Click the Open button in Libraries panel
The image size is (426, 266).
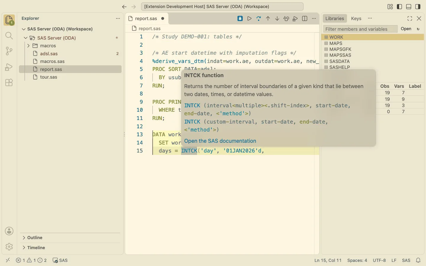click(x=406, y=29)
